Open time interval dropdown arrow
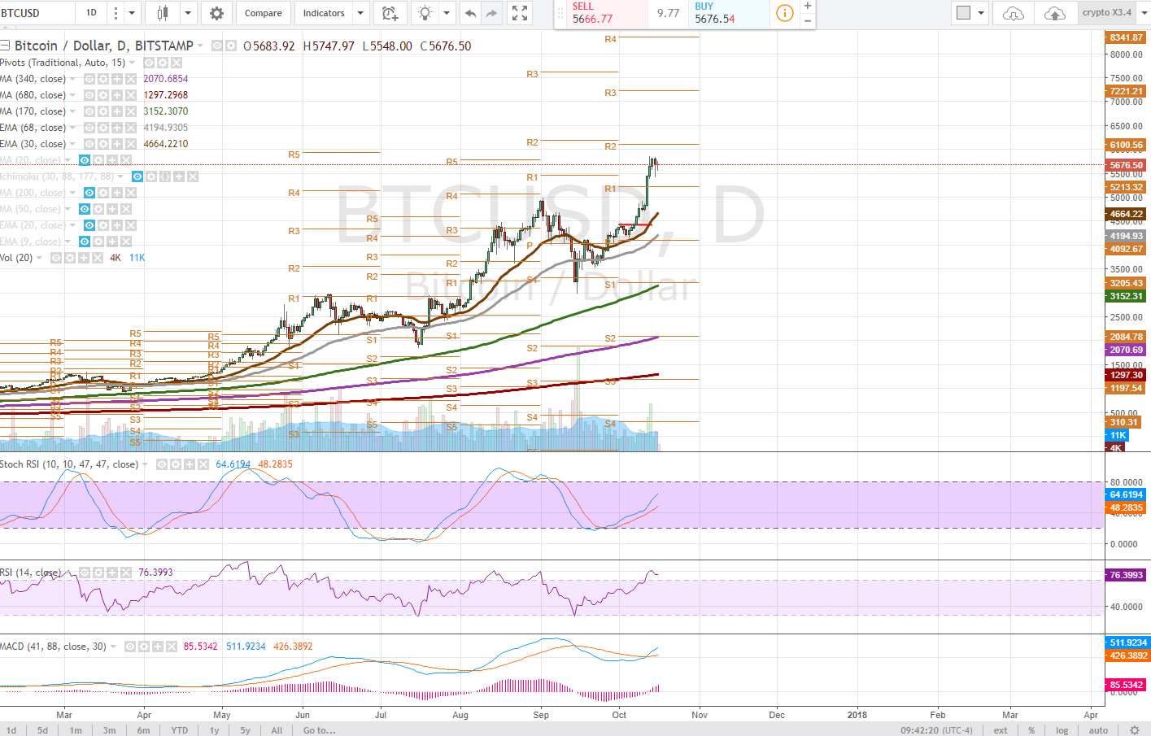1151x736 pixels. coord(132,13)
